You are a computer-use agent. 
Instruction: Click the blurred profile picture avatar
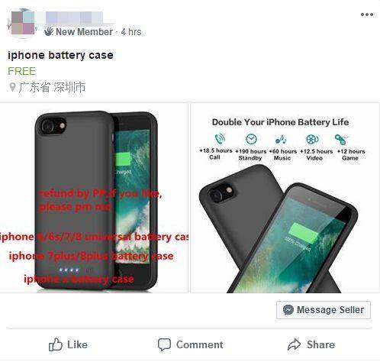point(23,23)
